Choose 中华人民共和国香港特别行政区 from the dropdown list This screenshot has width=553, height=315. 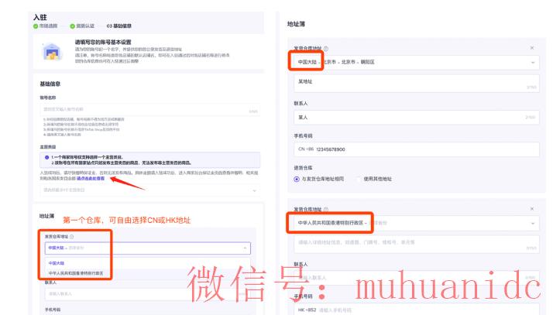click(76, 273)
